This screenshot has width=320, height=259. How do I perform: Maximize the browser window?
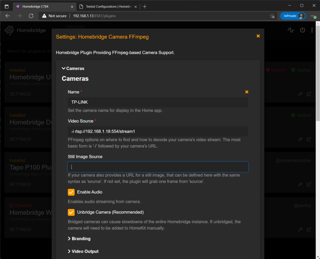click(302, 6)
